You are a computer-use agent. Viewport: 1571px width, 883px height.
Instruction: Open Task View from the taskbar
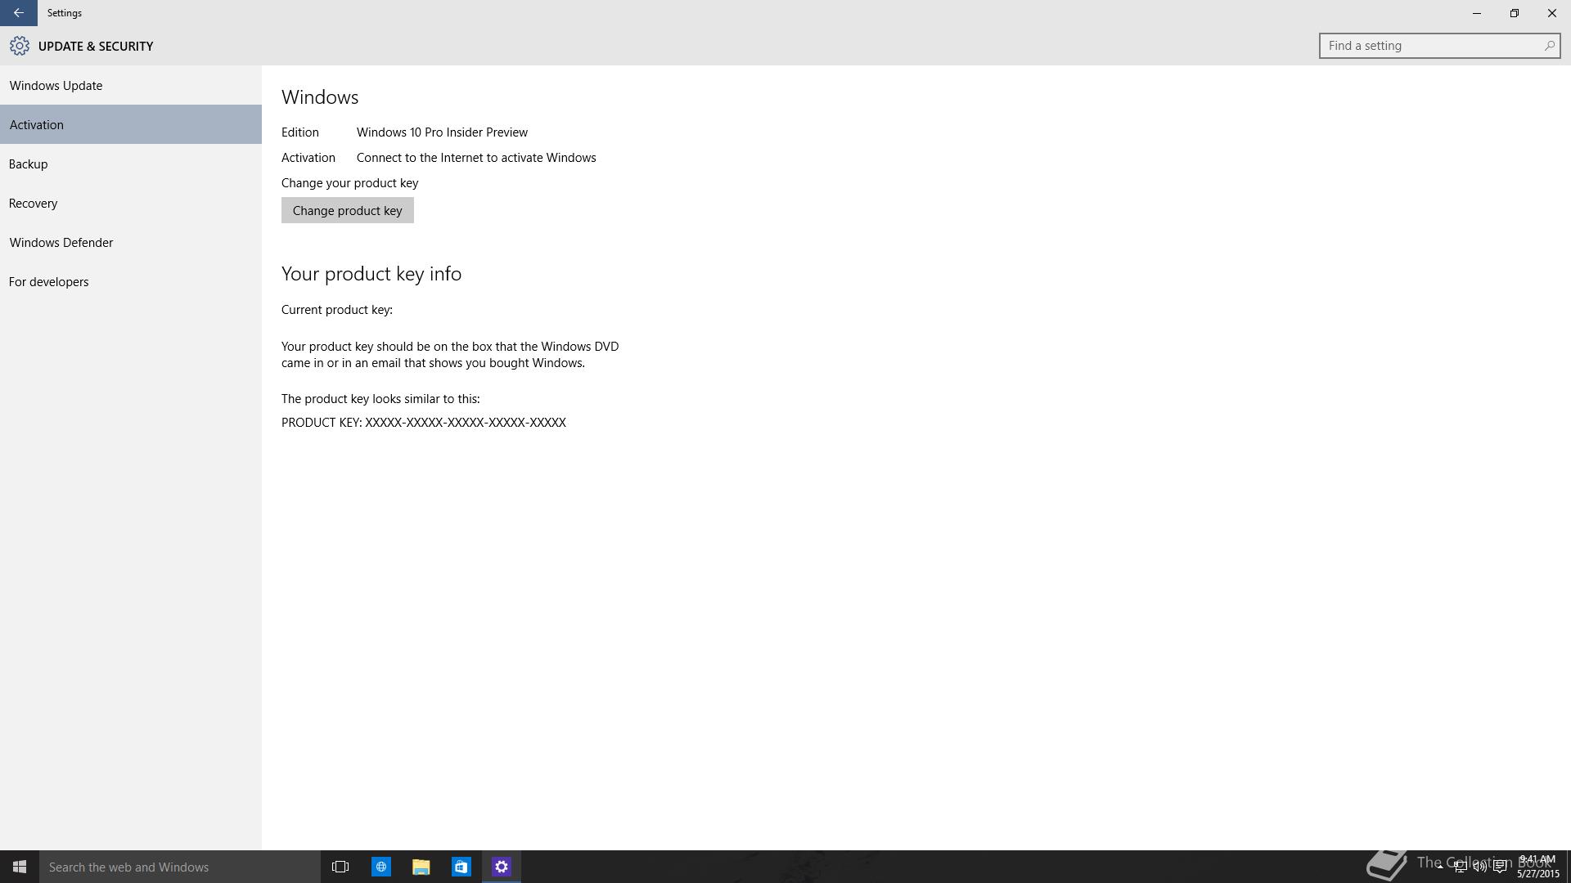click(340, 867)
